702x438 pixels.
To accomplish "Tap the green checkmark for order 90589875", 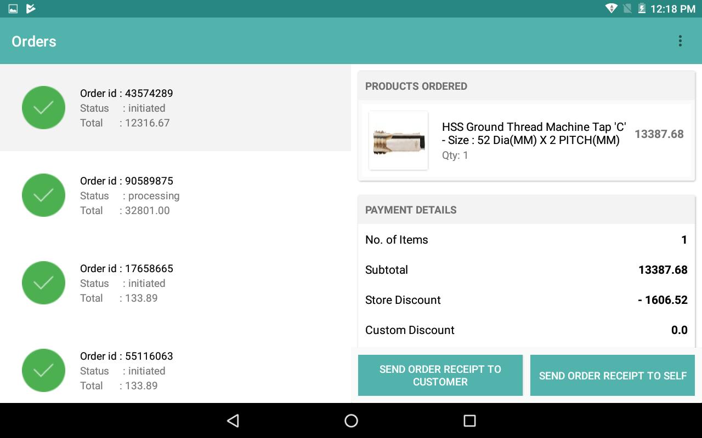I will [x=43, y=195].
